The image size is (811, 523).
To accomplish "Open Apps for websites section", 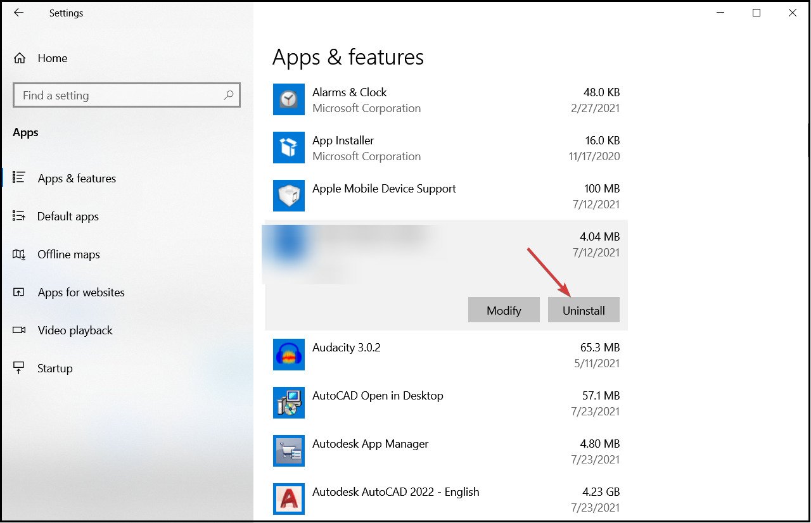I will pyautogui.click(x=81, y=293).
